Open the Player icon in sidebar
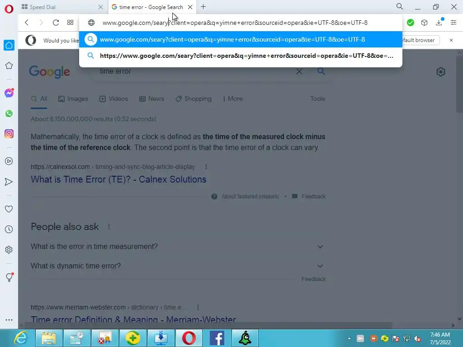This screenshot has height=347, width=463. click(x=9, y=161)
